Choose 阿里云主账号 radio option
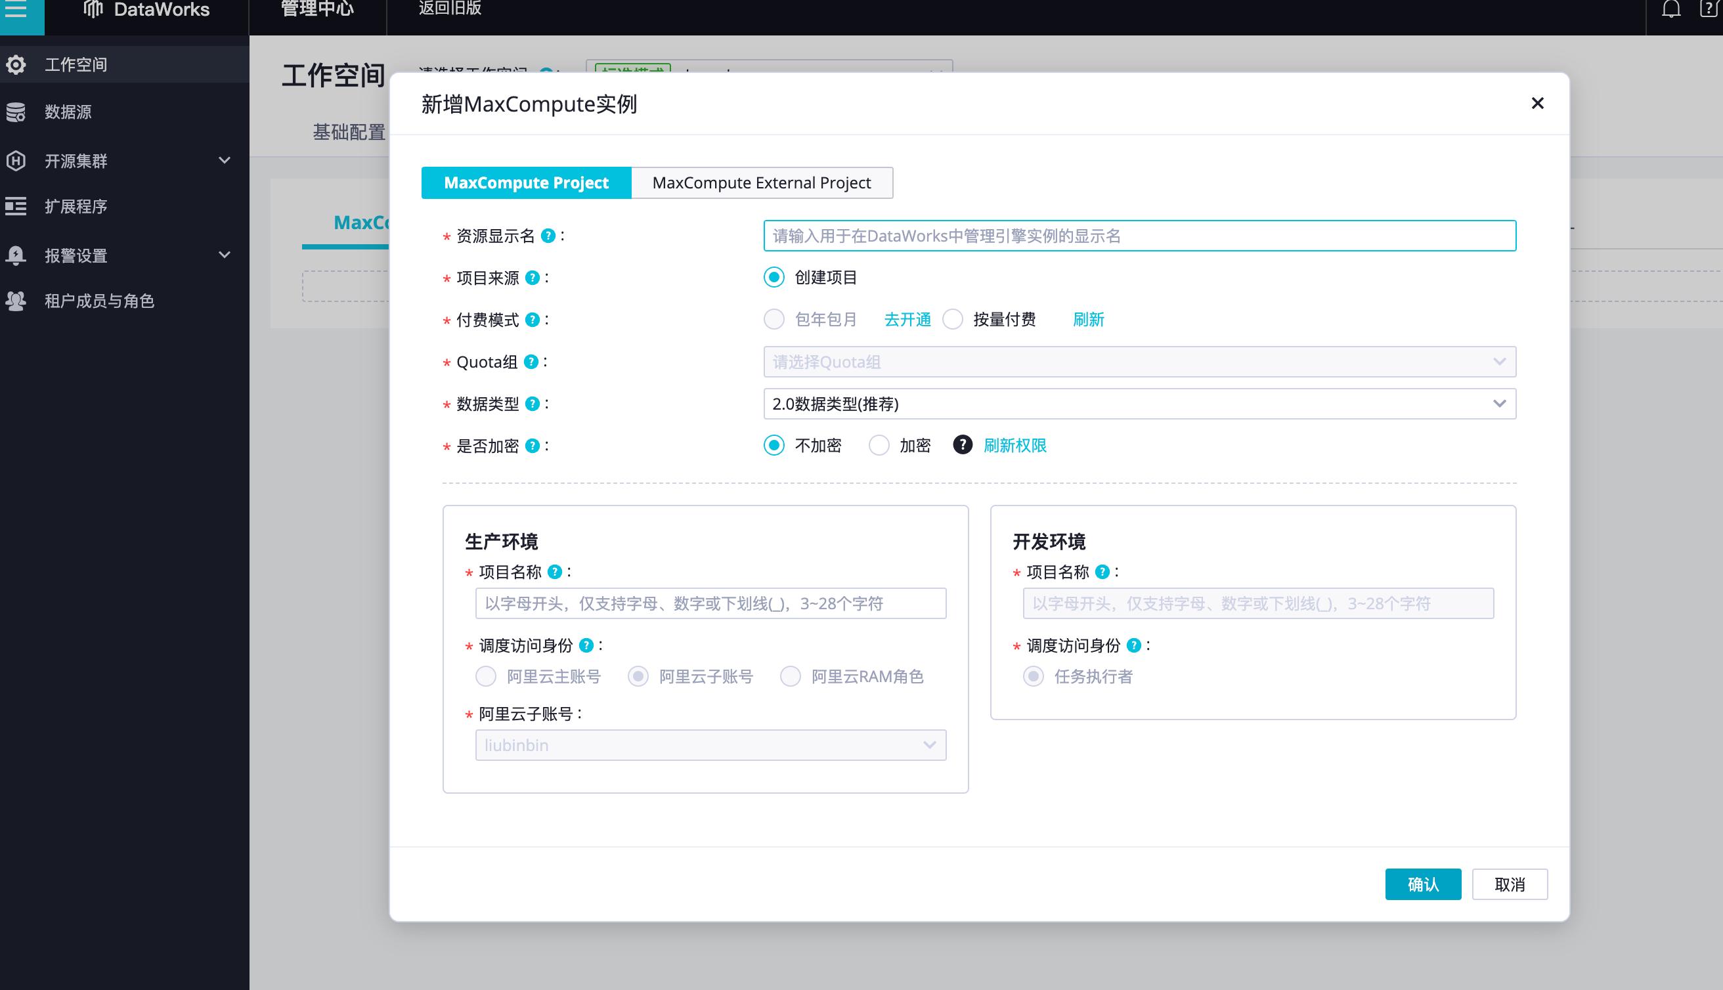 point(485,678)
